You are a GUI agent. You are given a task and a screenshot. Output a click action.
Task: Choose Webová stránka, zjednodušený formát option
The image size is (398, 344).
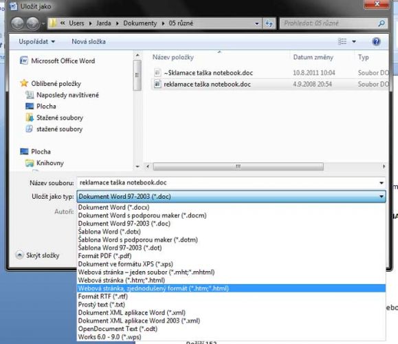click(x=231, y=288)
